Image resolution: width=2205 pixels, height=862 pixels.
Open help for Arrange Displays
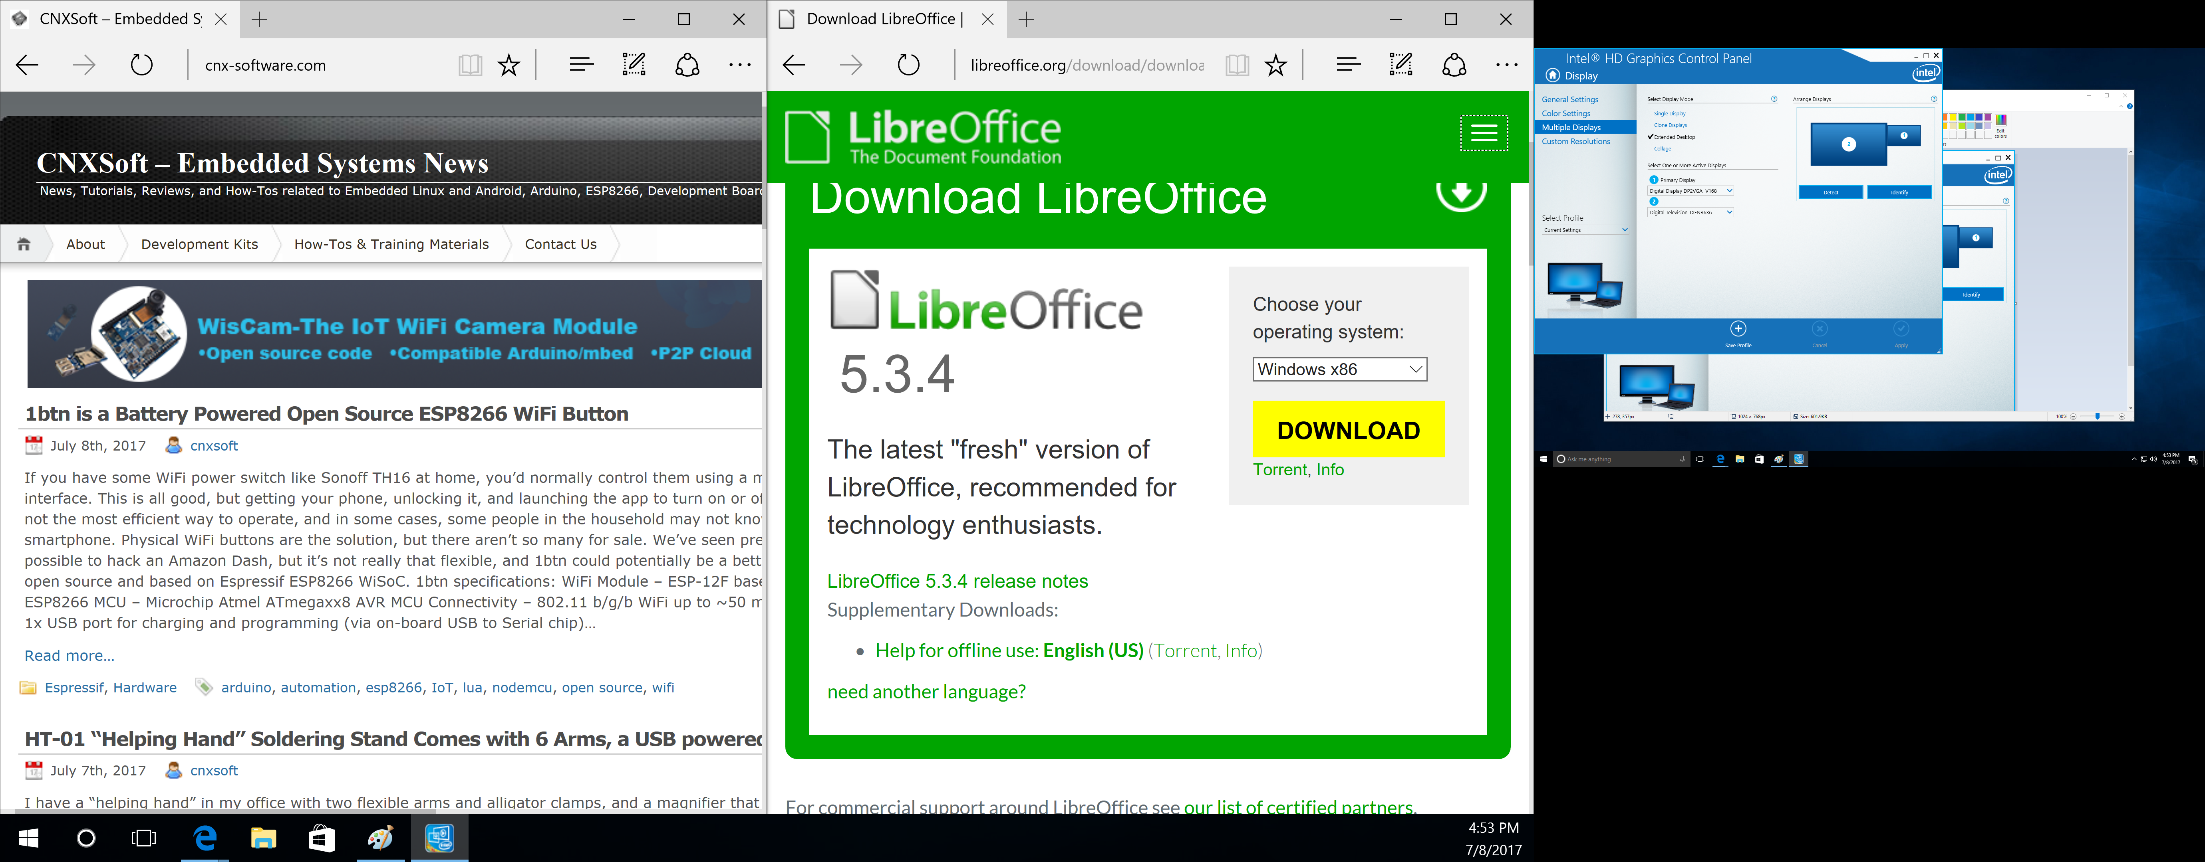pos(1934,99)
